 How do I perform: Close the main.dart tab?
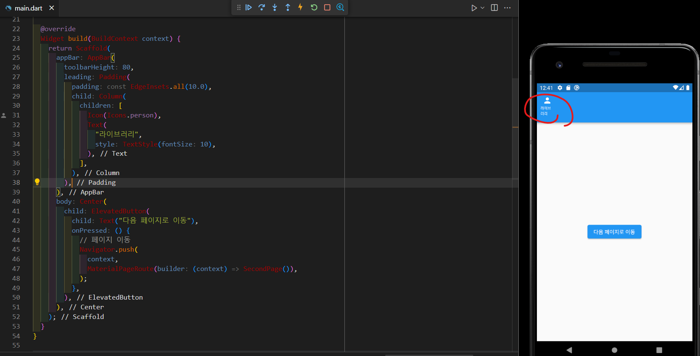coord(51,8)
